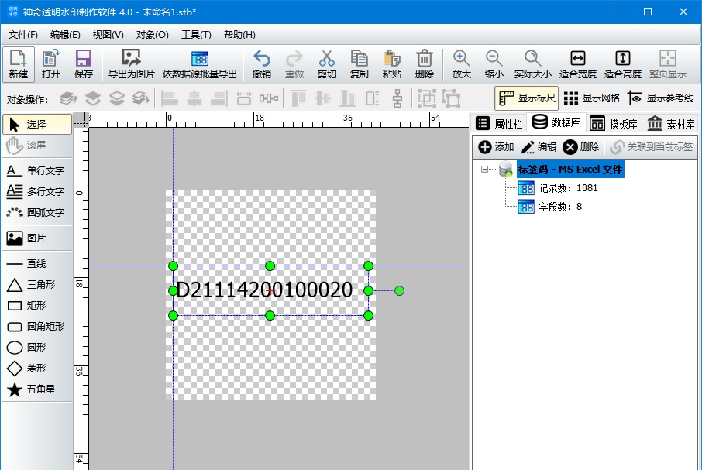Image resolution: width=702 pixels, height=470 pixels.
Task: Click the New (新建) file icon
Action: click(19, 59)
